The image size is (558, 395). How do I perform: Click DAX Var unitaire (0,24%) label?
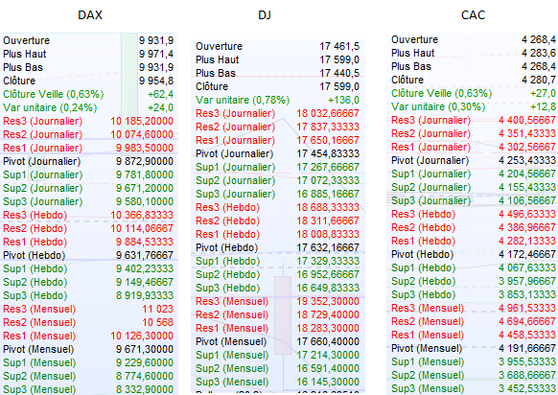tap(50, 107)
